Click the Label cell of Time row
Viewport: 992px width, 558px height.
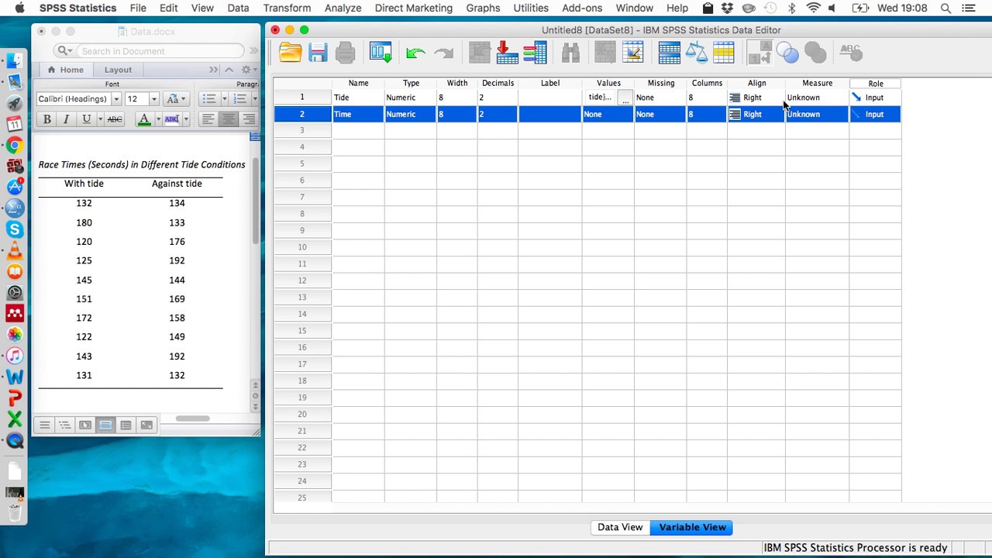550,114
